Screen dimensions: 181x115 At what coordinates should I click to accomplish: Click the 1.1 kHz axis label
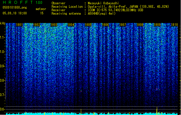(x=2, y=37)
